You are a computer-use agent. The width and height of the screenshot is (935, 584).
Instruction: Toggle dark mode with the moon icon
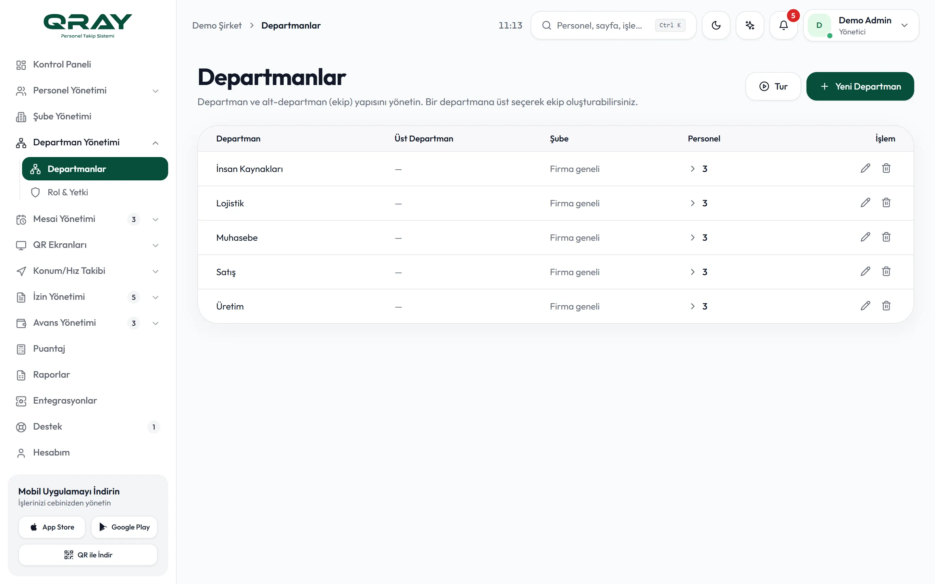point(716,26)
